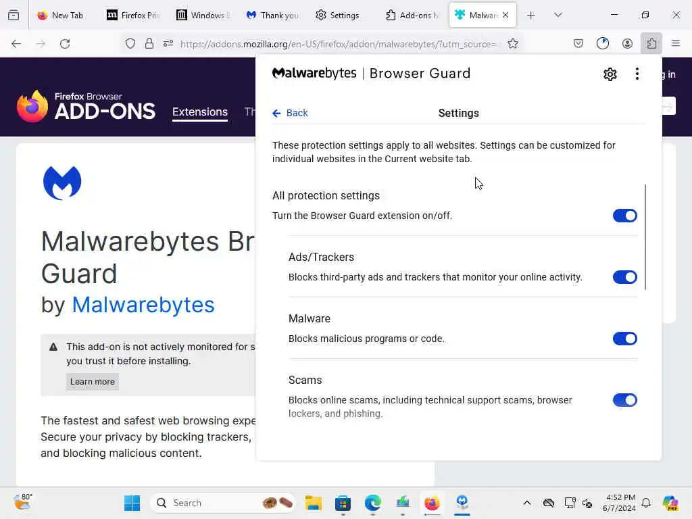The image size is (692, 519).
Task: Click the Firefox Browser ADD-ONS logo
Action: [86, 106]
